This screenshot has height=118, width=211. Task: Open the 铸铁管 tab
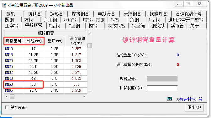35,14
